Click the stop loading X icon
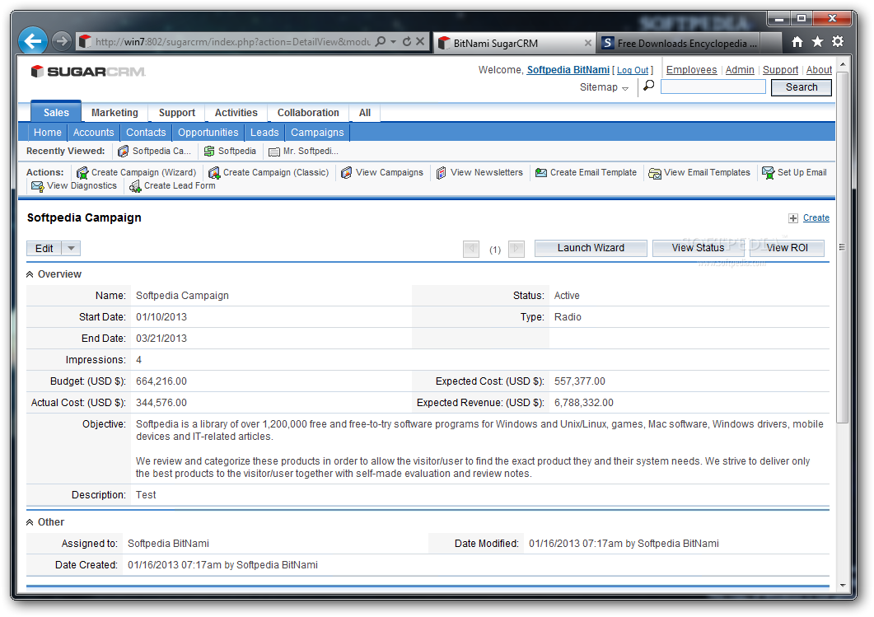This screenshot has height=617, width=874. [420, 41]
